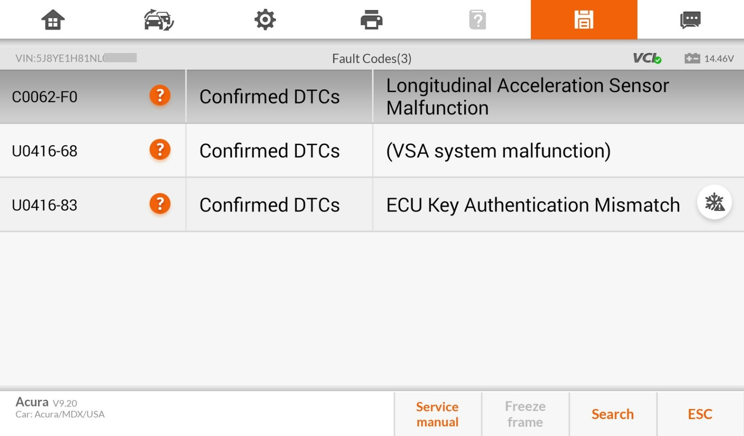The width and height of the screenshot is (744, 436).
Task: Click the Search button
Action: click(612, 414)
